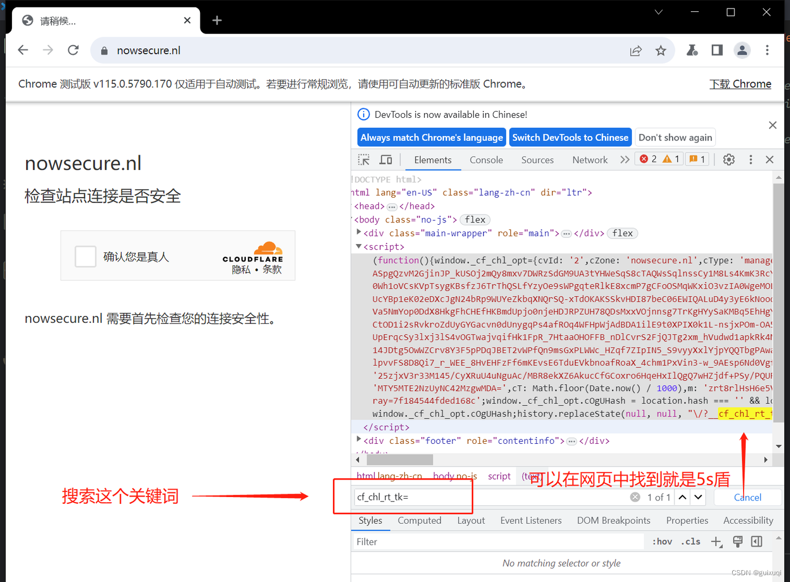Screen dimensions: 790x582
Task: Click the flex badge on body element
Action: point(475,220)
